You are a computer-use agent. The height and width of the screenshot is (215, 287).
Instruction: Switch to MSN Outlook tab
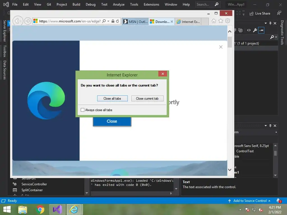click(135, 22)
